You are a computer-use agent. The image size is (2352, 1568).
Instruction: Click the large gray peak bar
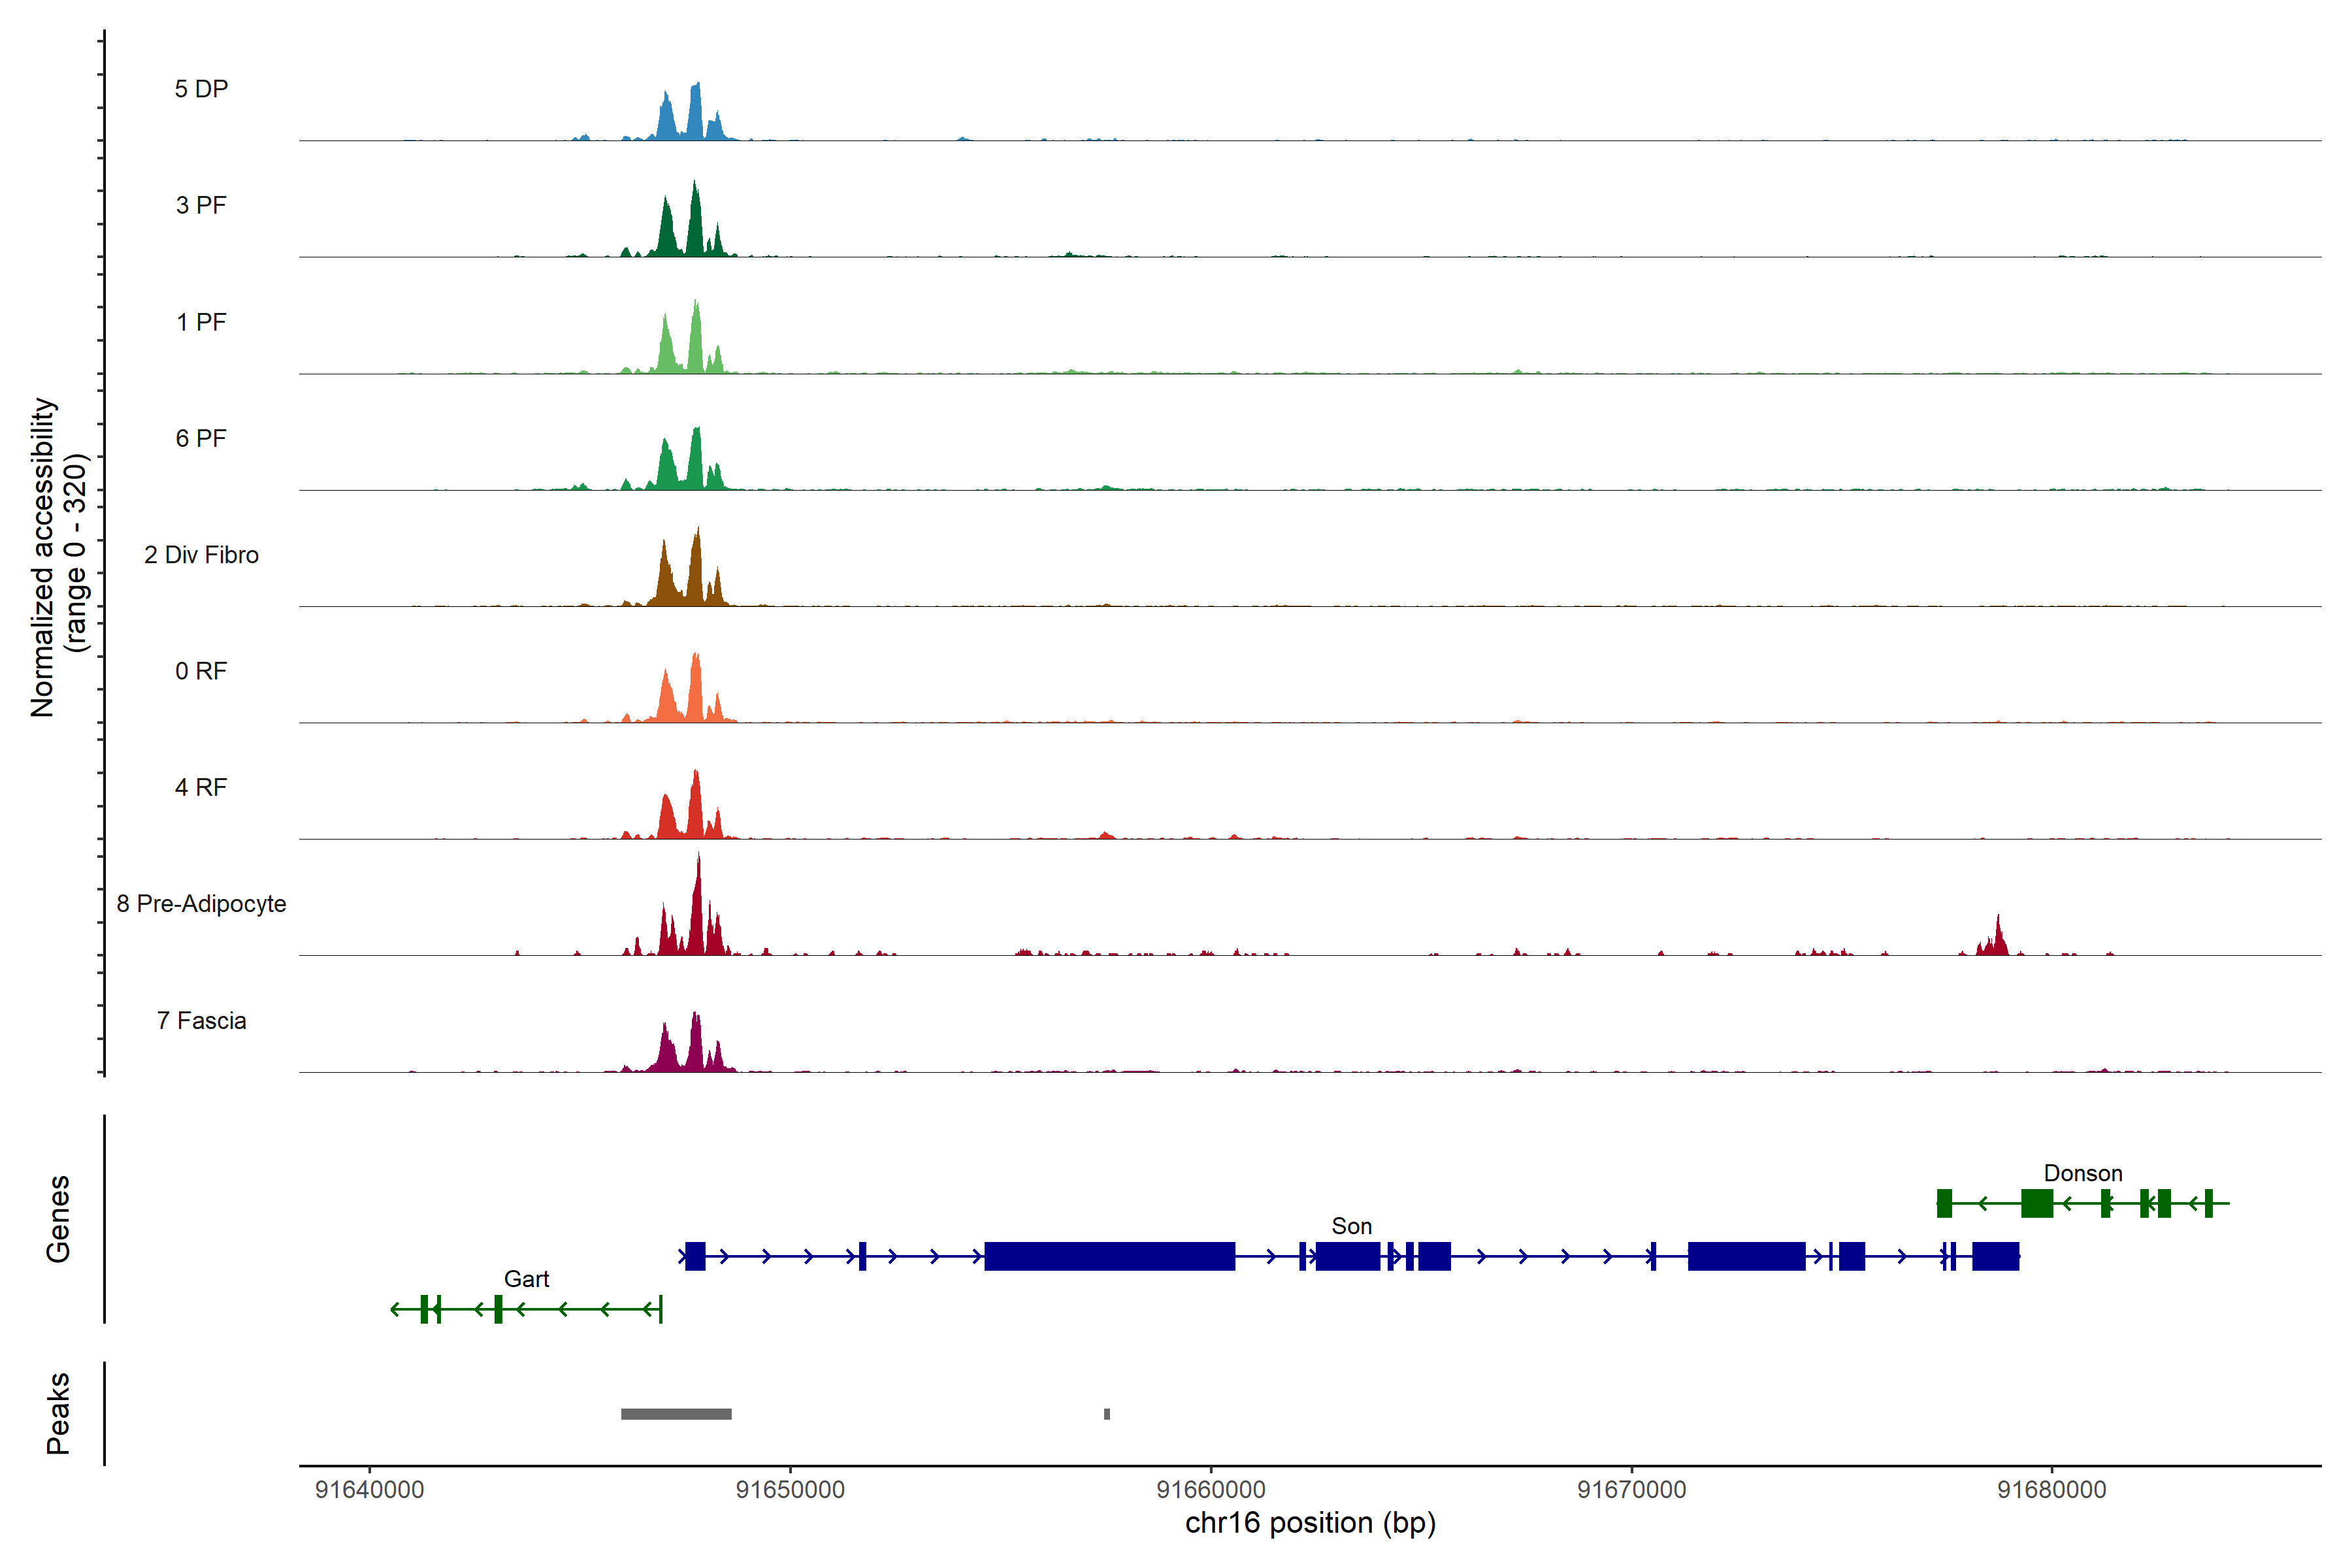point(676,1414)
